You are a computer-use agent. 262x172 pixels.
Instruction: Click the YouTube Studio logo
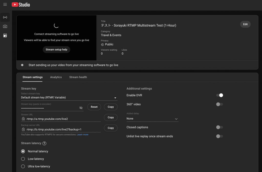pos(21,5)
